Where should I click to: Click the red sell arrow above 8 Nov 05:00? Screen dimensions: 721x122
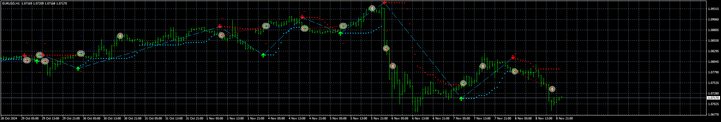513,57
